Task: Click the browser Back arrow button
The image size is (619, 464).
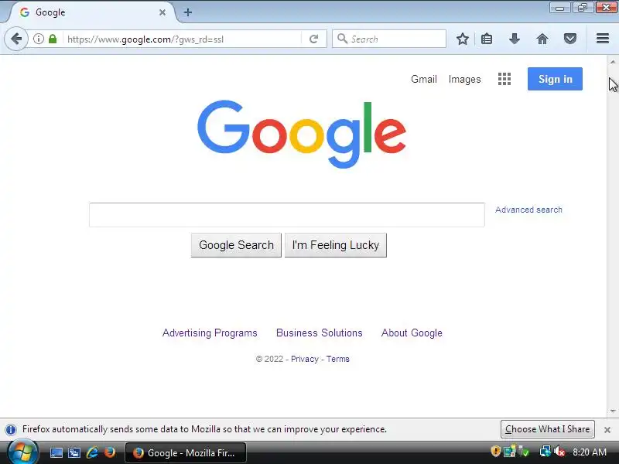Action: coord(16,39)
